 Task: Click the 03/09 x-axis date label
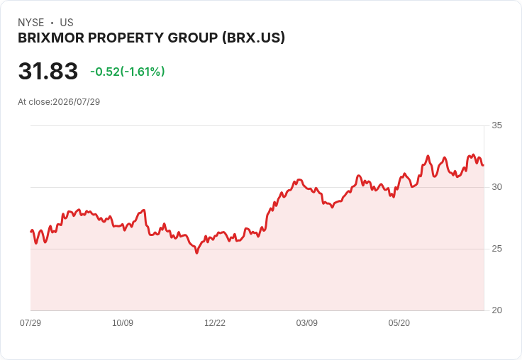click(307, 322)
